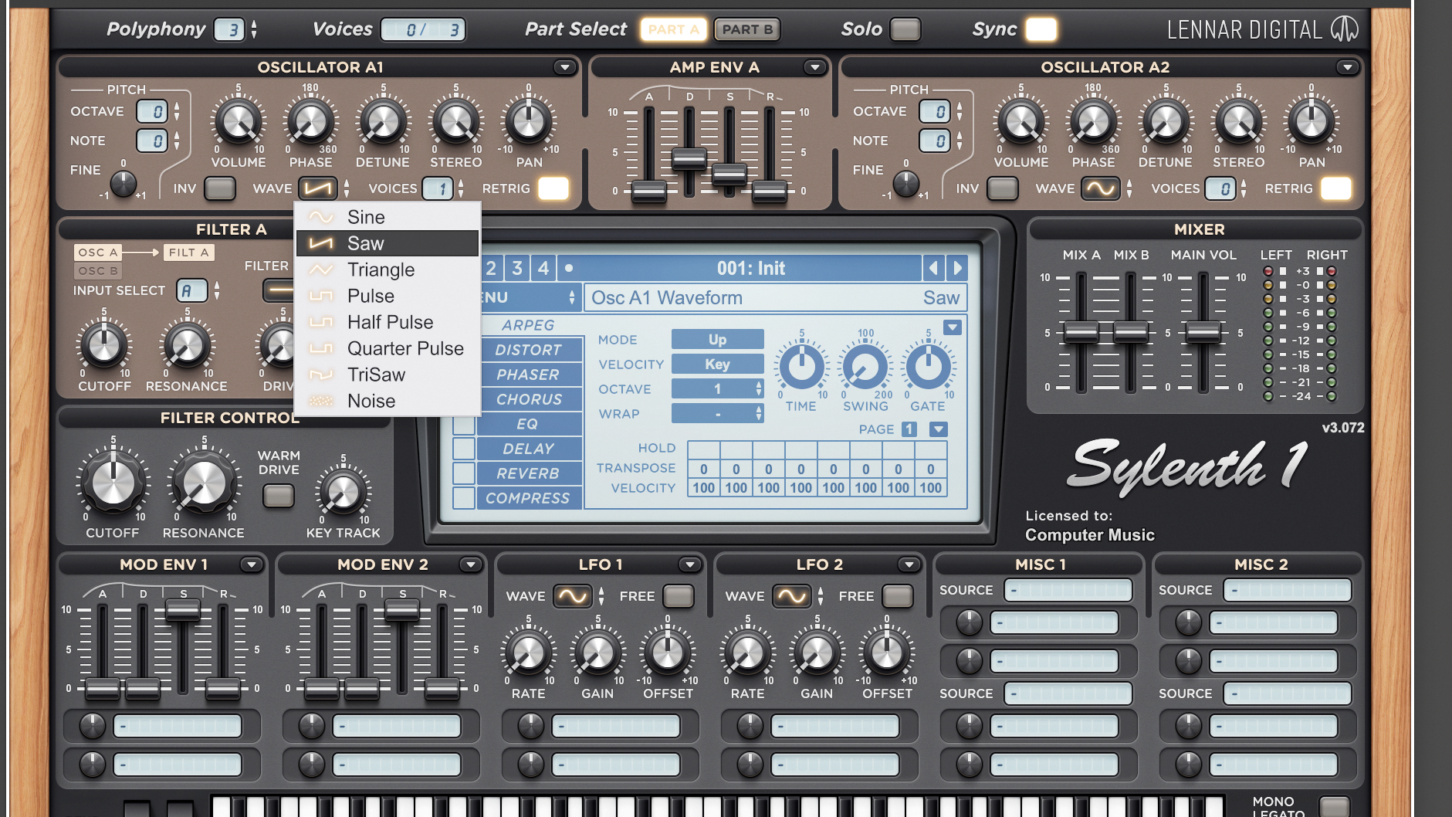Select Sine waveform from wave menu
The width and height of the screenshot is (1452, 817).
point(387,217)
